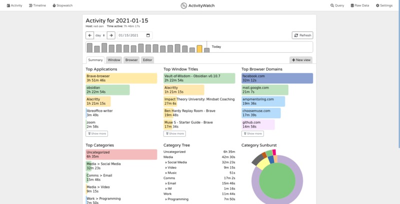Click Vault-of-Wisdom Obsidian window title

[x=199, y=78]
